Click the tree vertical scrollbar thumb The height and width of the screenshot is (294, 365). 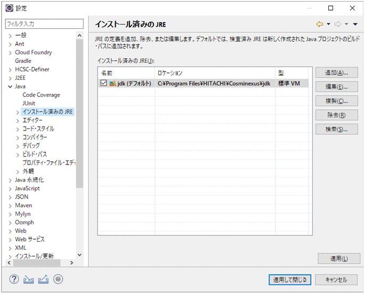tap(79, 113)
